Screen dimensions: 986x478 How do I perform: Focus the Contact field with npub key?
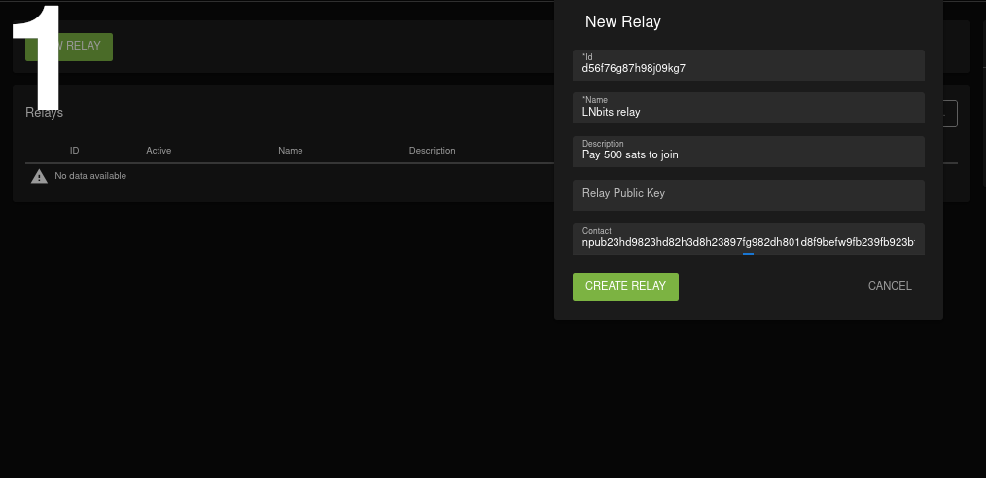coord(748,240)
